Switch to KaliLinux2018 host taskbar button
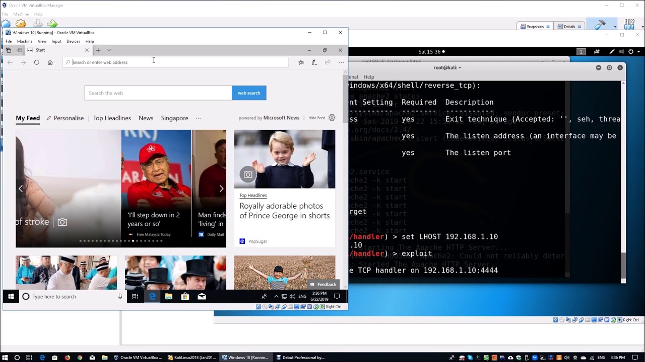This screenshot has width=645, height=362. [x=192, y=357]
